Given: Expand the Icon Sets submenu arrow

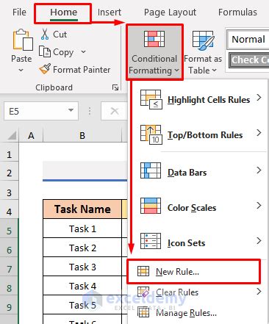Looking at the screenshot, I should [x=259, y=241].
